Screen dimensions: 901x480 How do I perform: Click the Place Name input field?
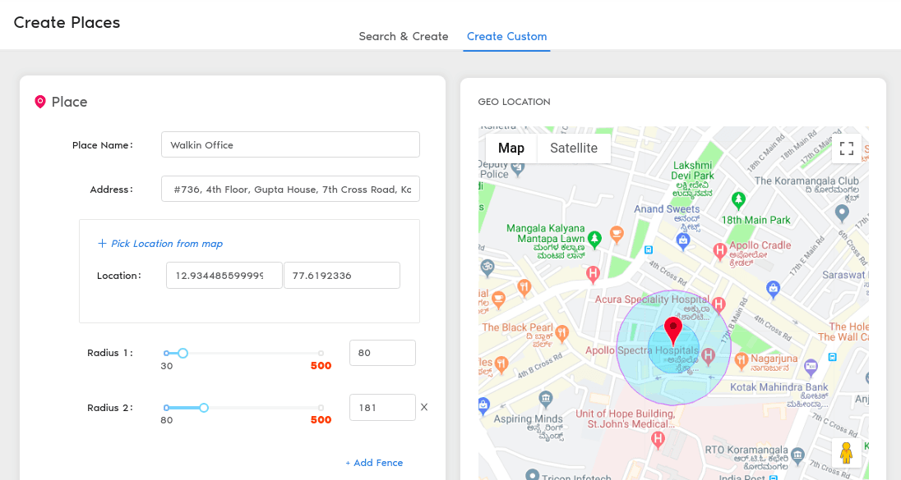tap(290, 144)
